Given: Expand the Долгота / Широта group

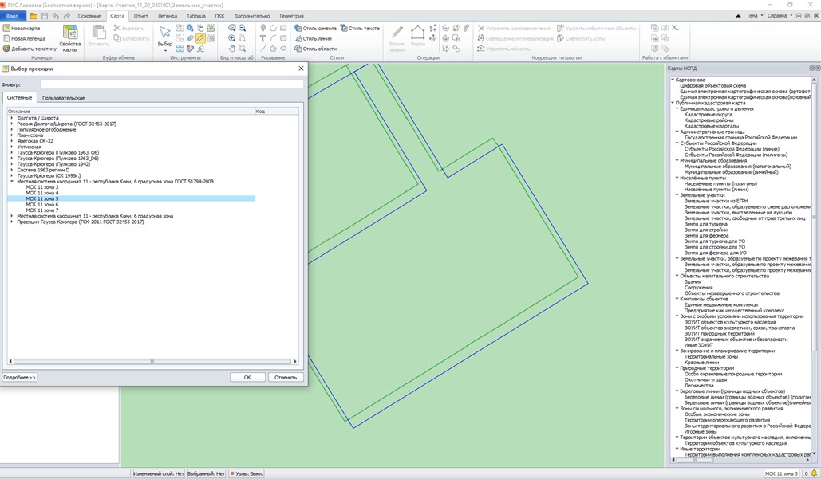Looking at the screenshot, I should 12,118.
